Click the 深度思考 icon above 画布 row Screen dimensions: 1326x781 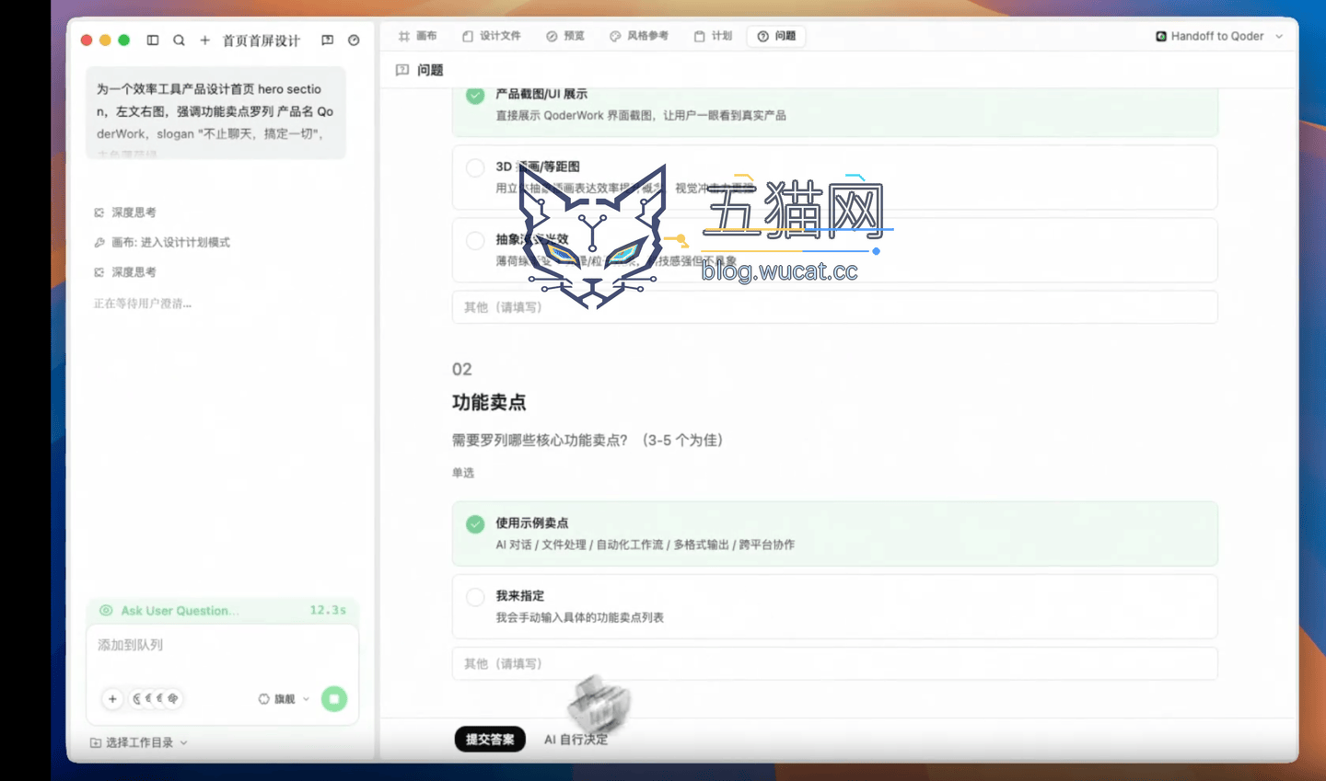(99, 212)
